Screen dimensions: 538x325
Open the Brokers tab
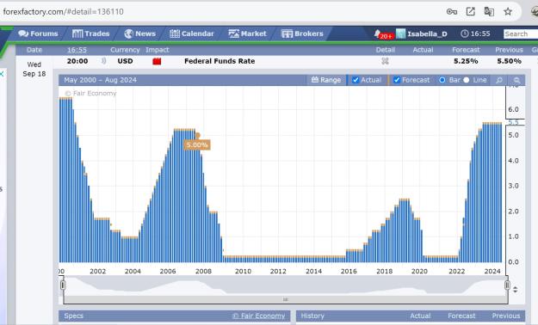pyautogui.click(x=302, y=34)
